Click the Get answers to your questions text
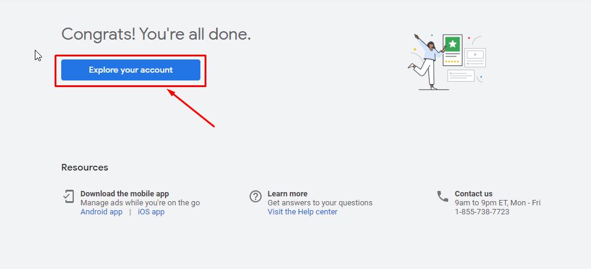Screen dimensions: 591x269 [320, 203]
